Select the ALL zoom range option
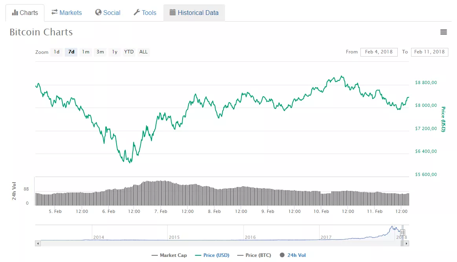 (144, 52)
